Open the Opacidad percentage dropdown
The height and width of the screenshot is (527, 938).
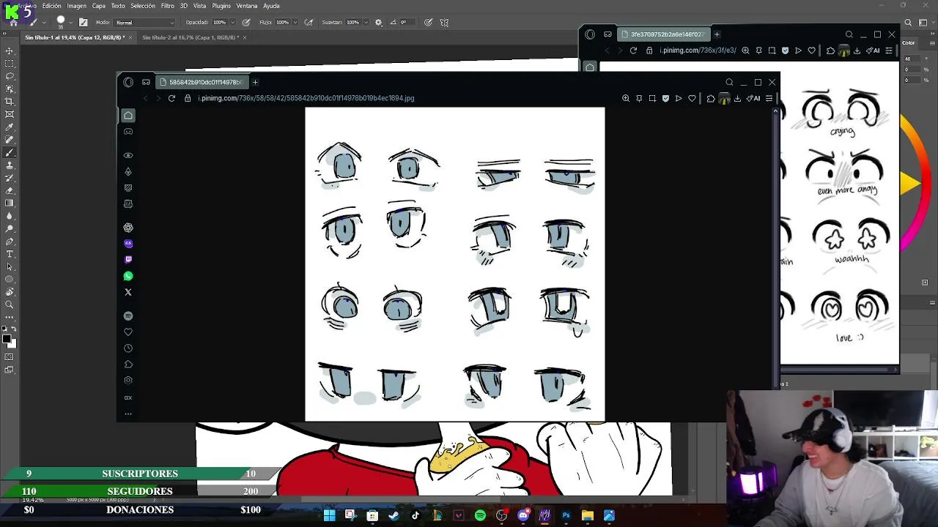[x=233, y=23]
